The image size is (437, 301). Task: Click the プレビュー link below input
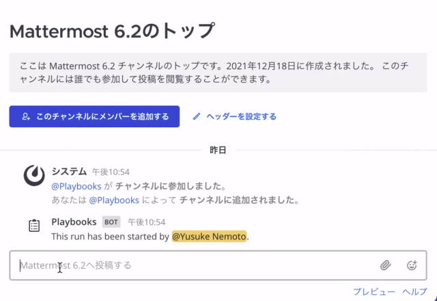[373, 291]
